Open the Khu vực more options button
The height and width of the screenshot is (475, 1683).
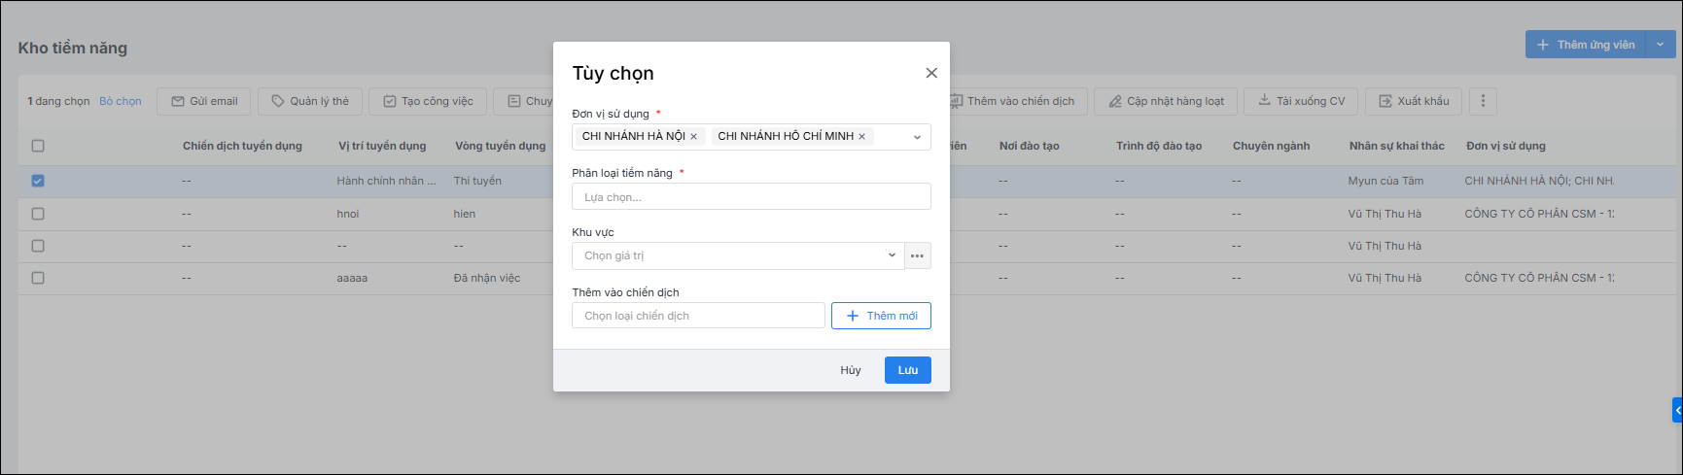click(917, 255)
